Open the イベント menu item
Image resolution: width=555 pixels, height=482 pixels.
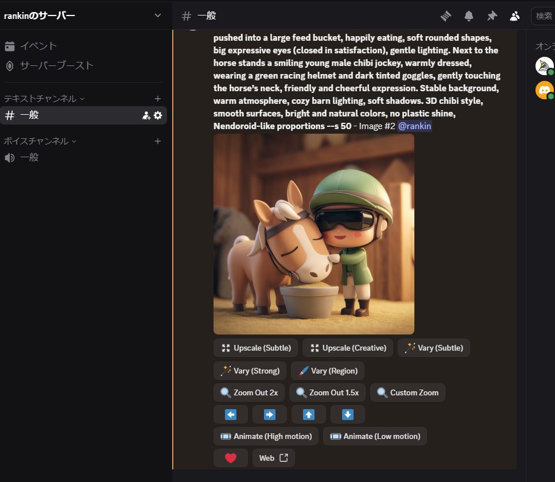(x=38, y=46)
